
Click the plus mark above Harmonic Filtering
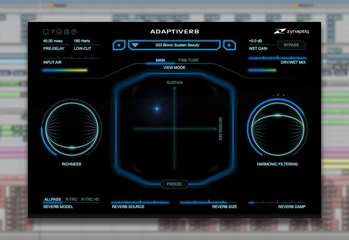(284, 95)
